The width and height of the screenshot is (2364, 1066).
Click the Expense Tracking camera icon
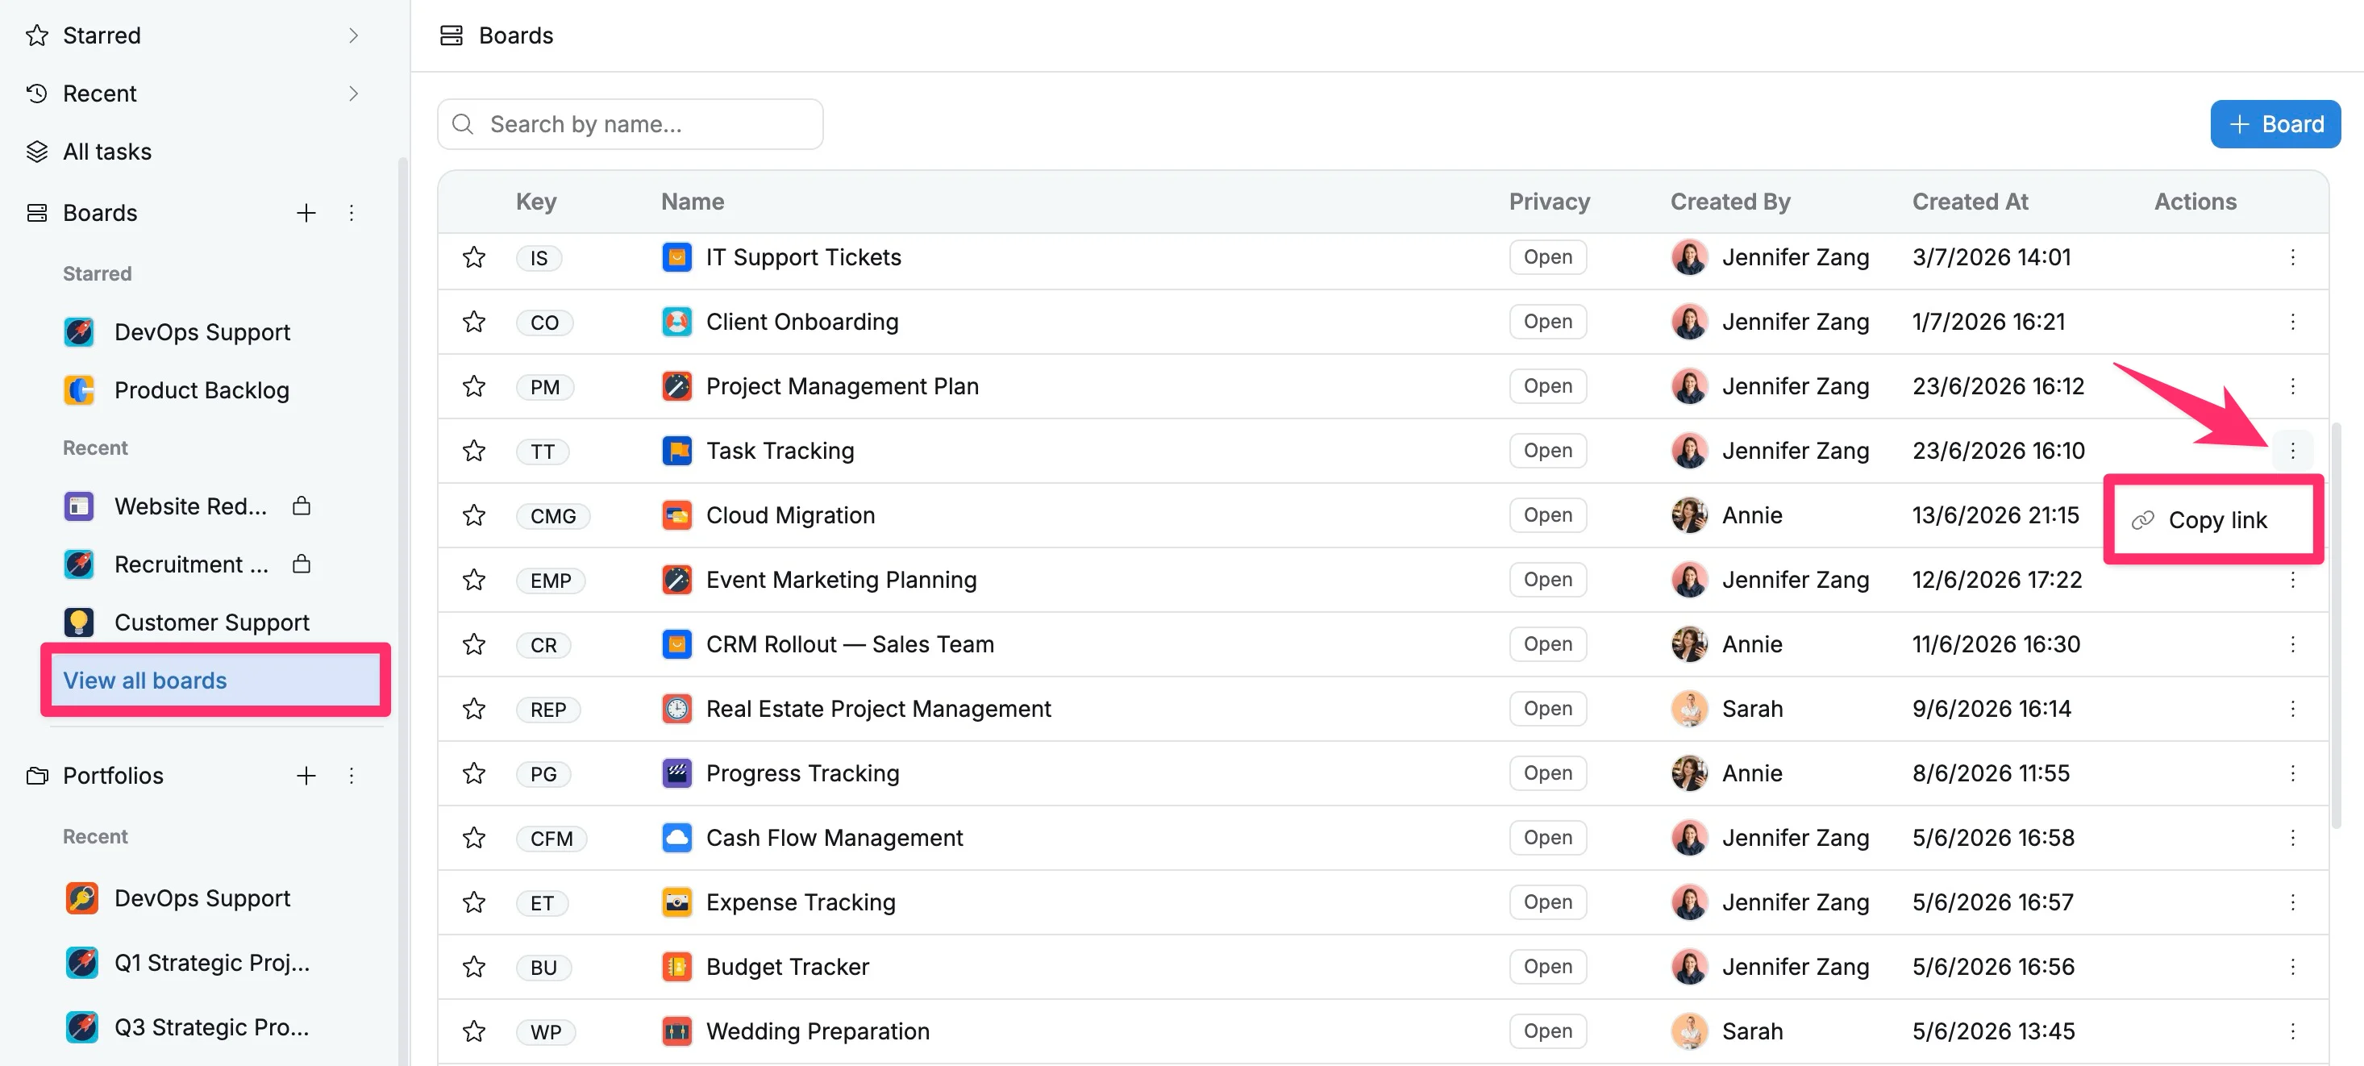(677, 902)
